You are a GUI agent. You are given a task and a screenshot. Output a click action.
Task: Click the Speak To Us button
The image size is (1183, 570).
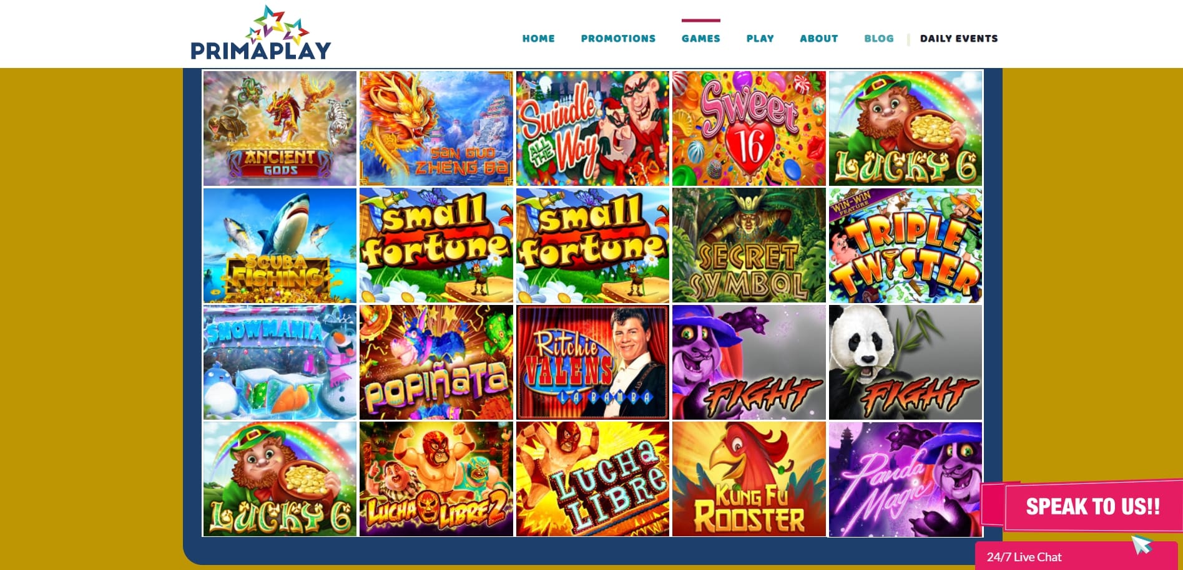click(1092, 506)
